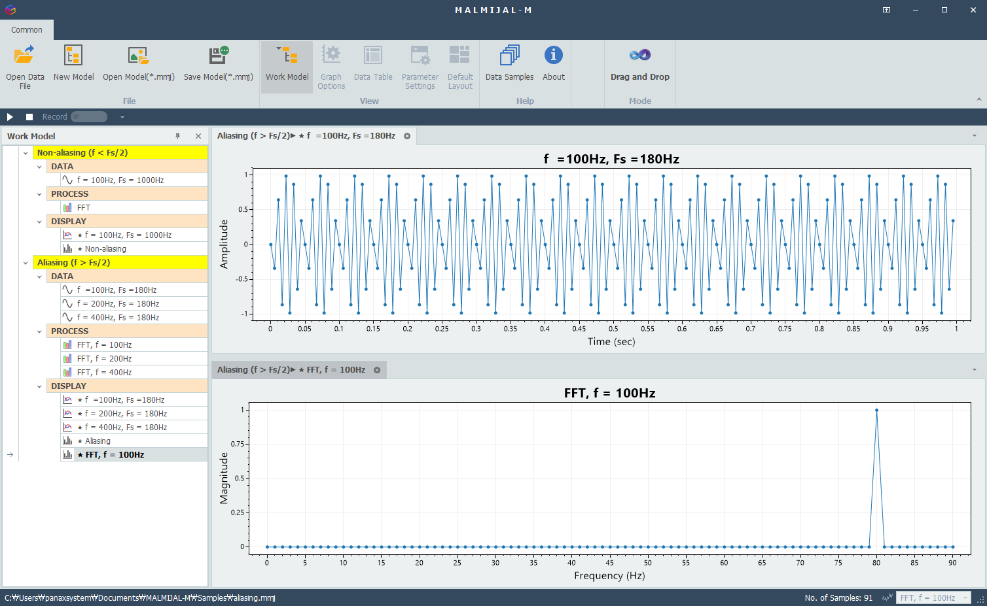Image resolution: width=987 pixels, height=606 pixels.
Task: Select data item f = 400Hz, Fs = 180Hz
Action: pos(134,317)
